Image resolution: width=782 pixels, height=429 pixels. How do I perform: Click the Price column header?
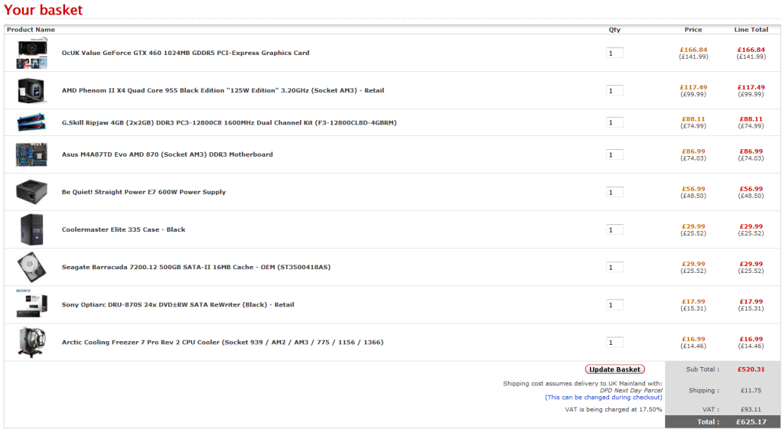pyautogui.click(x=693, y=29)
